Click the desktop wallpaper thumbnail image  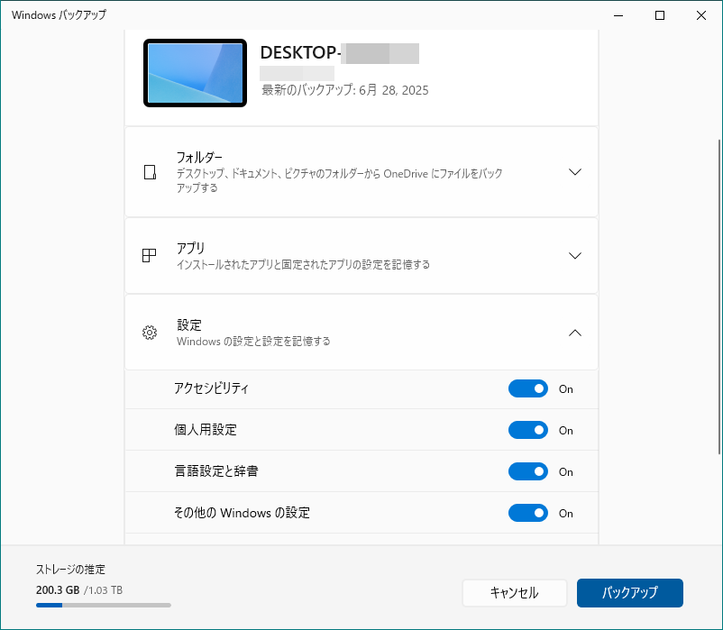coord(196,74)
